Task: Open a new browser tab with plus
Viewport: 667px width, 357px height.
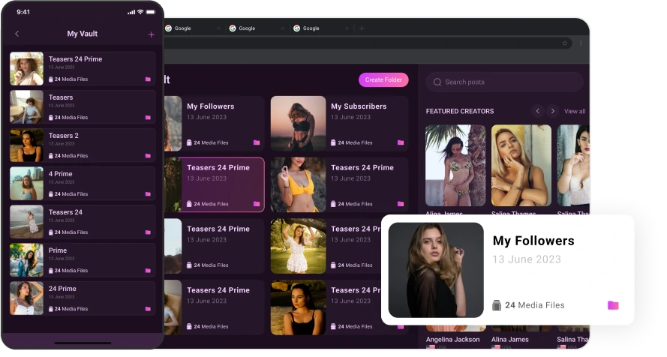Action: pos(362,28)
